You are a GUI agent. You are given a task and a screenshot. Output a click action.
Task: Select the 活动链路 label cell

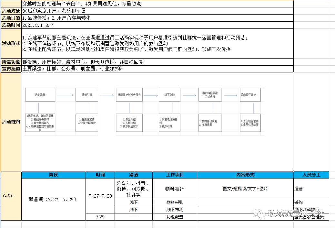(x=11, y=122)
